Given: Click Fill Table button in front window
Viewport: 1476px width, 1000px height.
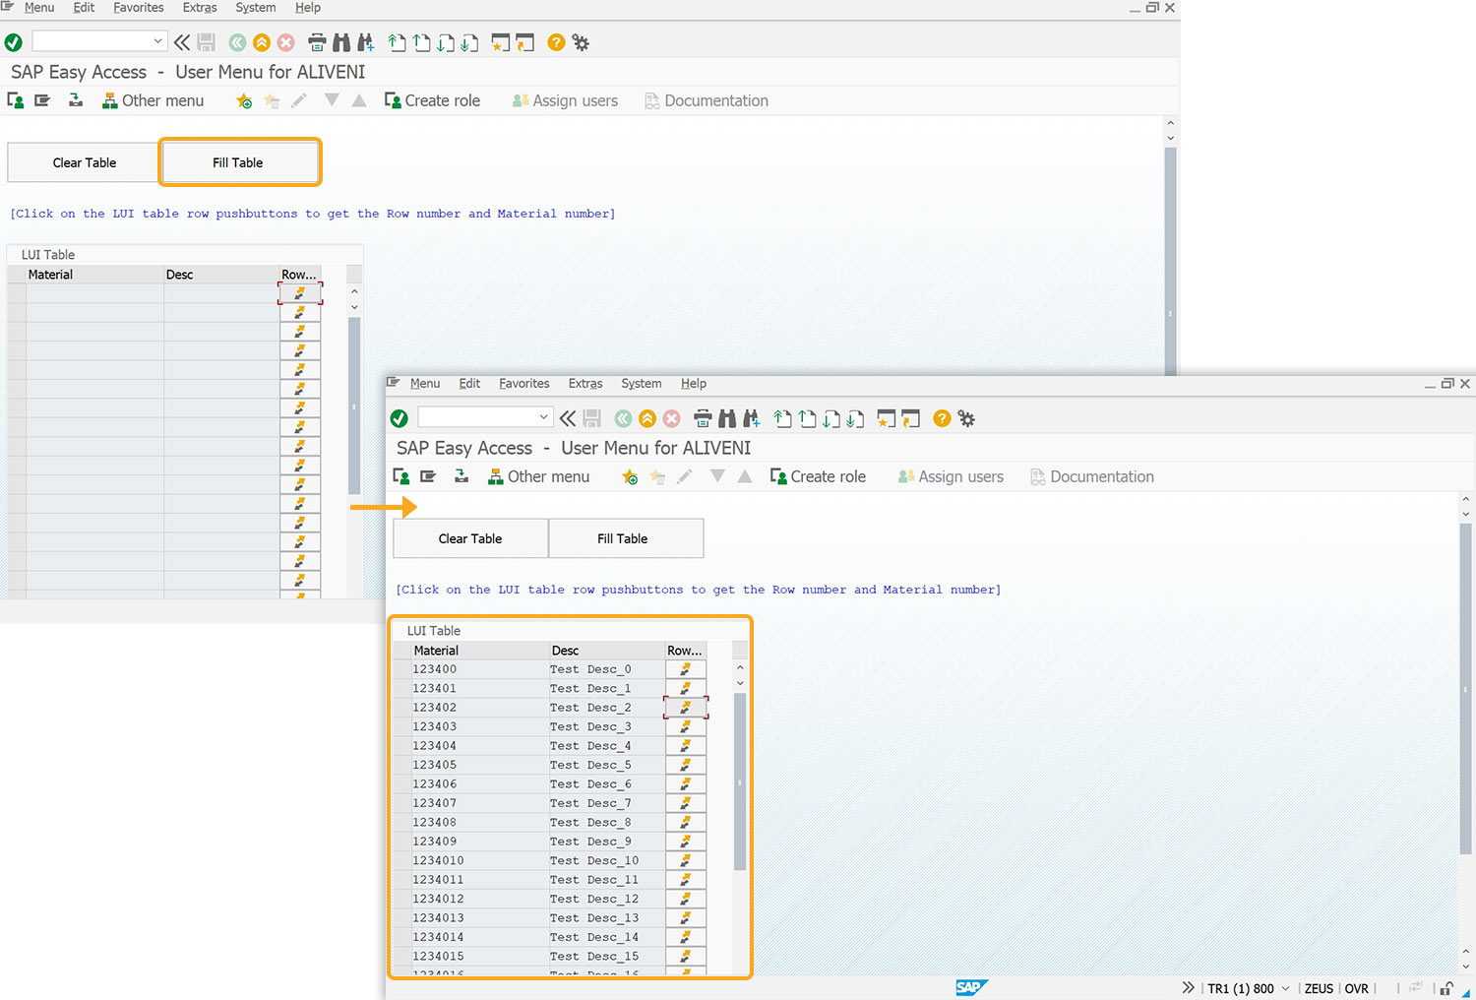Looking at the screenshot, I should (626, 538).
